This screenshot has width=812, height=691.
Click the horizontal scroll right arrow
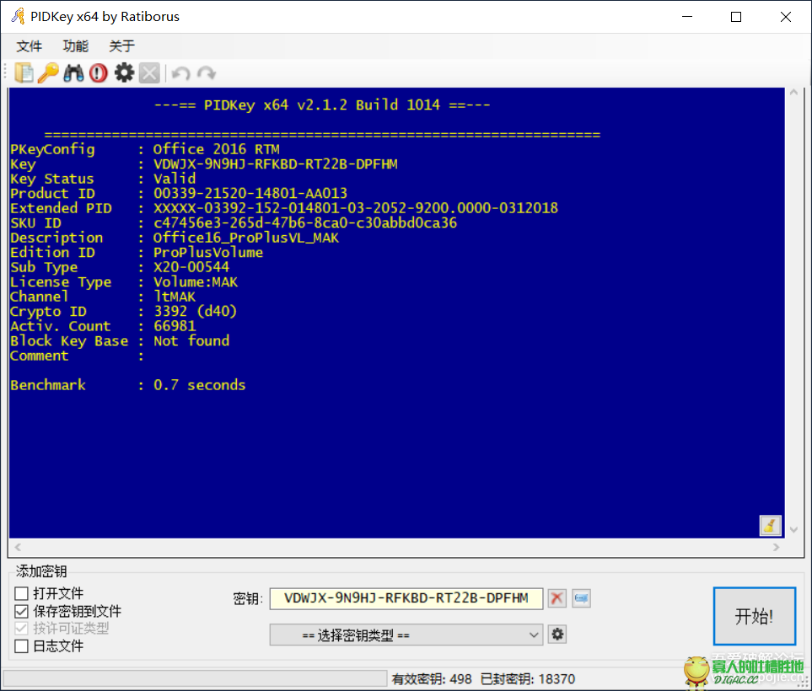776,547
